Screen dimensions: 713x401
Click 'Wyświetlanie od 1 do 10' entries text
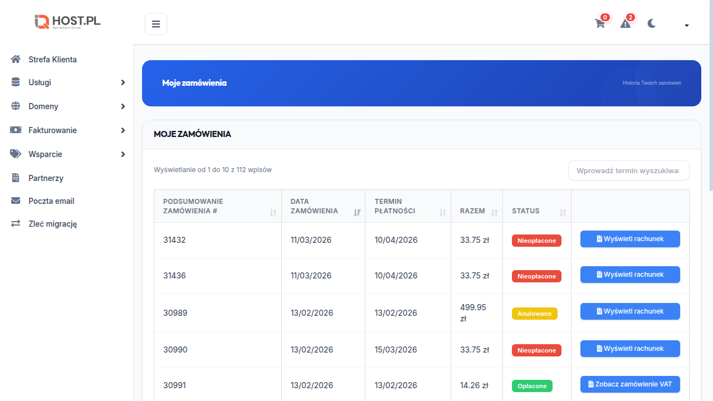point(213,170)
